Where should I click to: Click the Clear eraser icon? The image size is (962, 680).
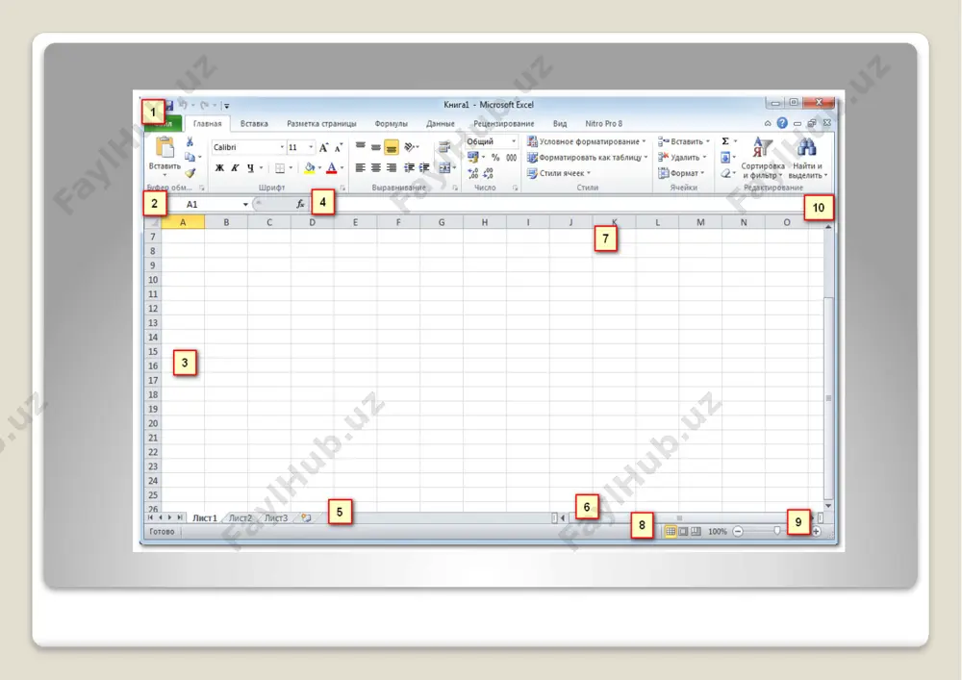[x=725, y=173]
